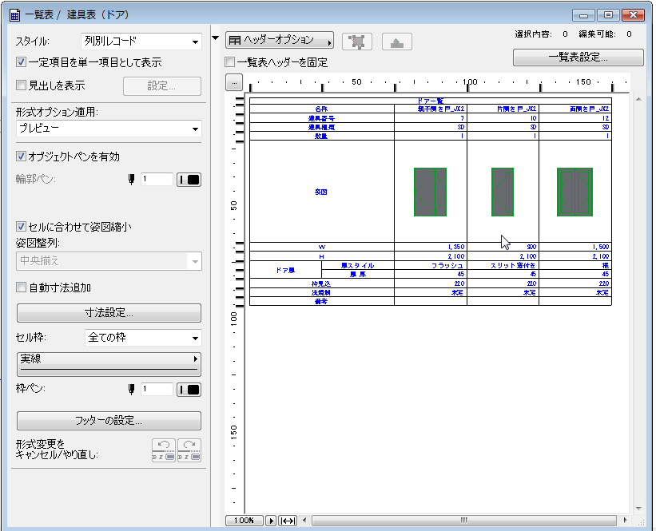Click the 扉スタイル label cell
This screenshot has width=656, height=531.
[358, 265]
